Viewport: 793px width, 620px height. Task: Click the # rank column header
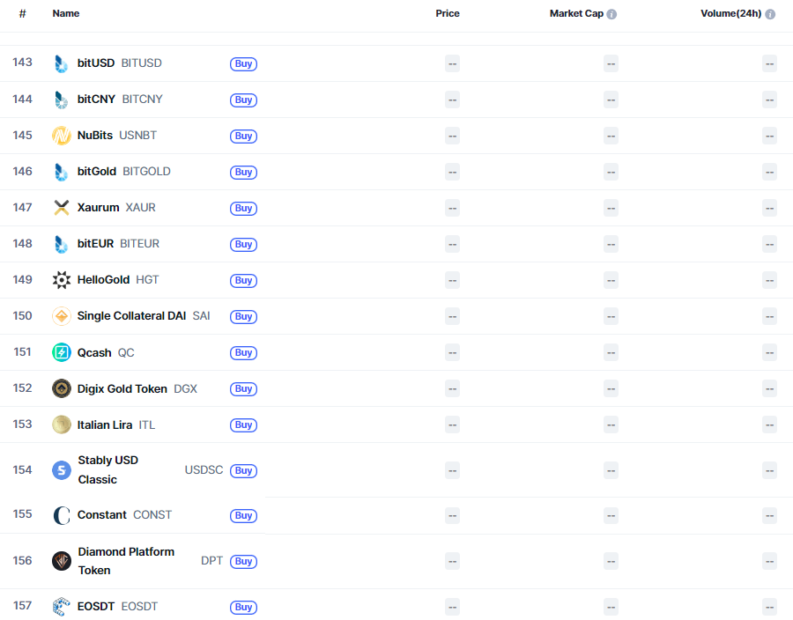[23, 13]
